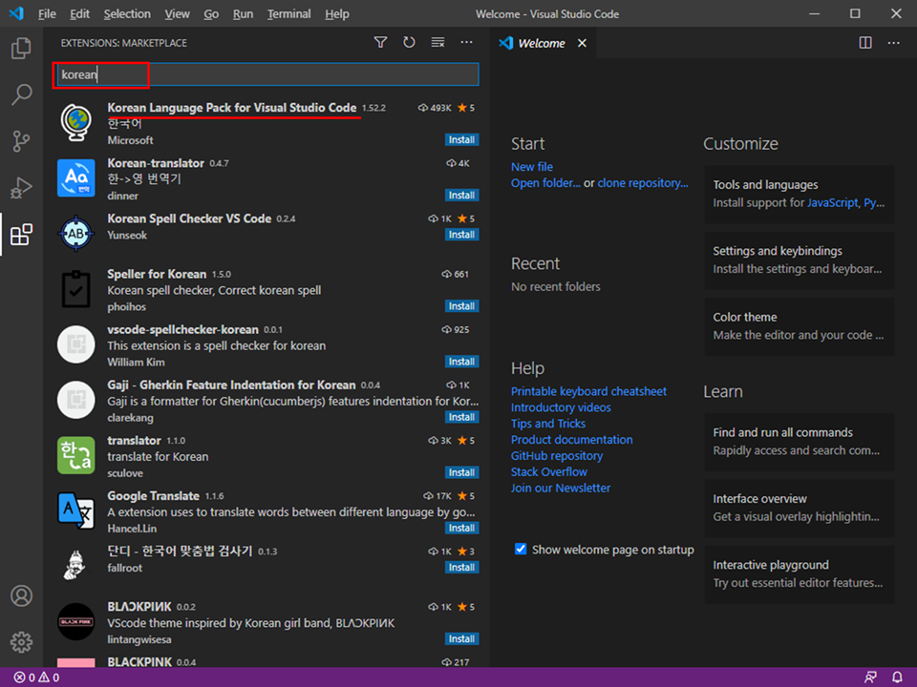Install the Korean-translator extension
This screenshot has height=687, width=917.
click(461, 195)
